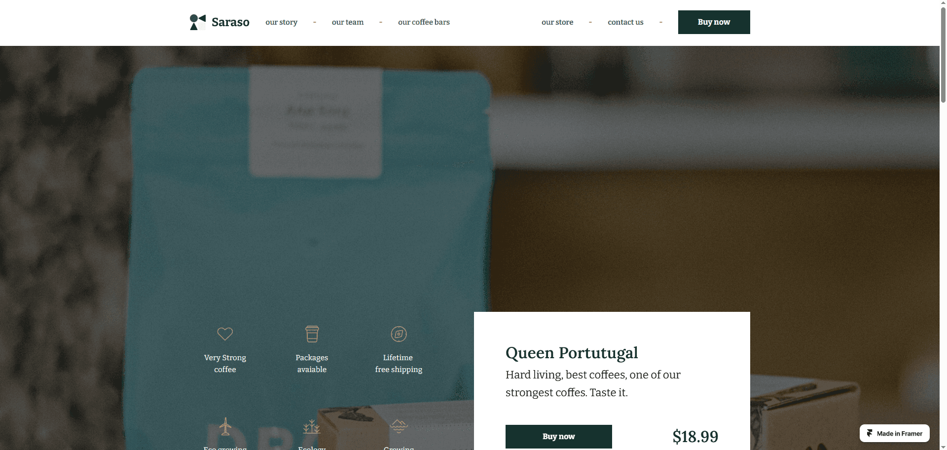Click the page vertical scrollbar thumb

943,52
